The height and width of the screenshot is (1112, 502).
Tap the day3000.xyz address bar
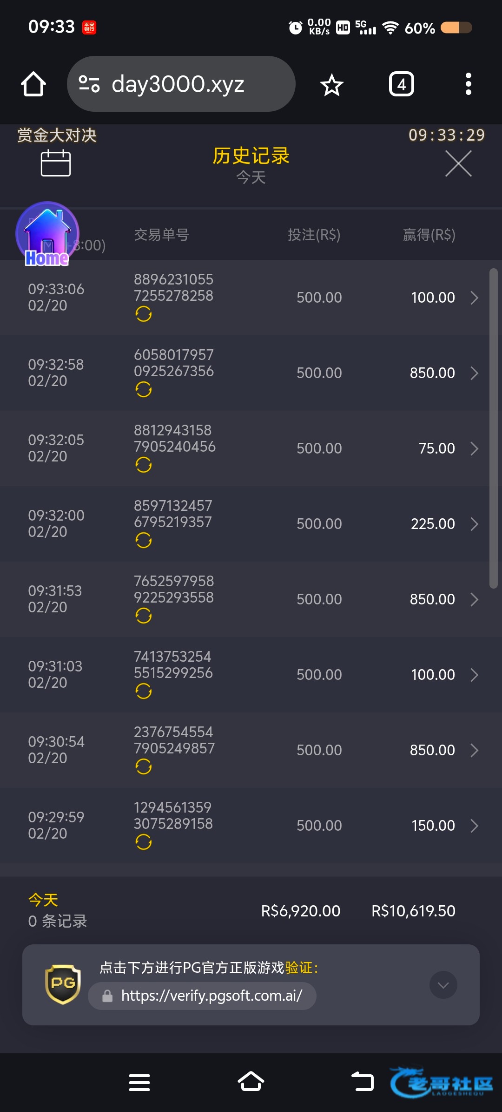[x=181, y=84]
